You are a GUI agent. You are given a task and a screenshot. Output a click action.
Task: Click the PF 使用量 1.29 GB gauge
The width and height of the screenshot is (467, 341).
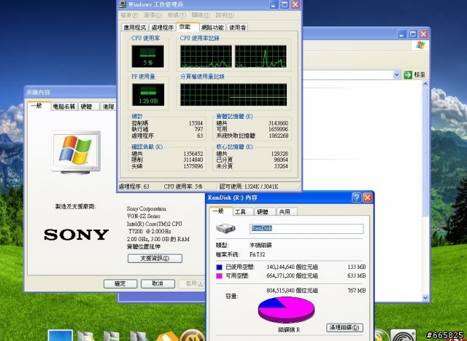coord(148,95)
